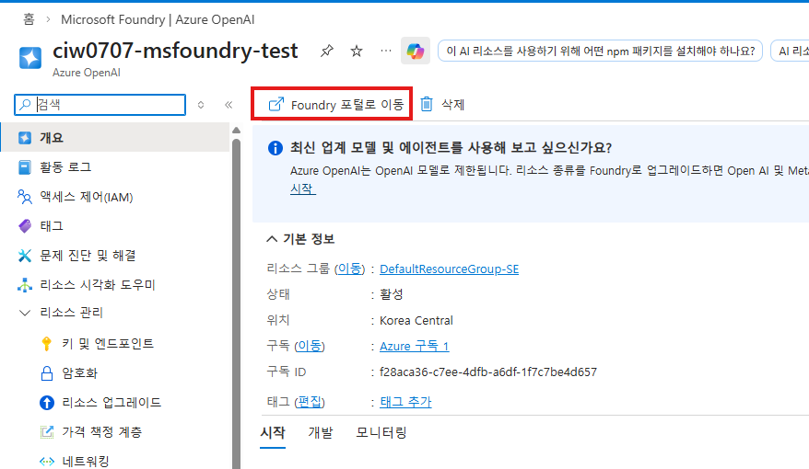Viewport: 809px width, 469px height.
Task: Click the pin resource icon
Action: tap(327, 51)
